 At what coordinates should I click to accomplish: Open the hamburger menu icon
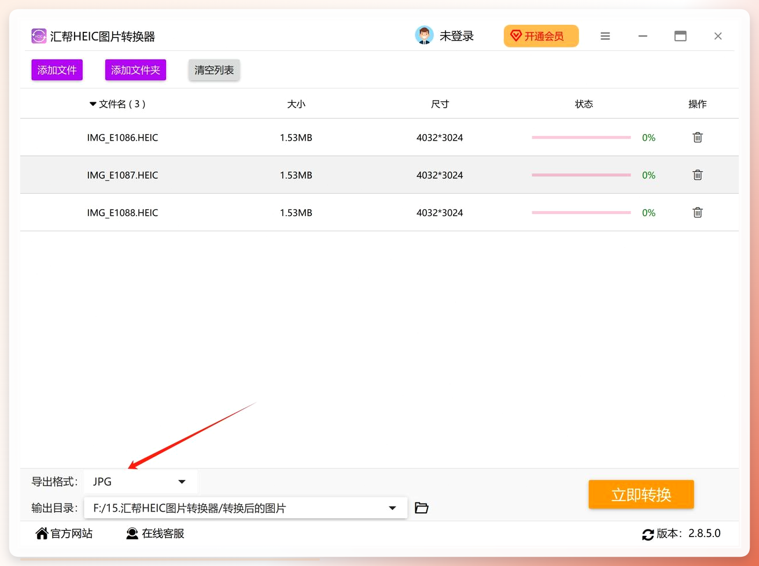[x=605, y=36]
